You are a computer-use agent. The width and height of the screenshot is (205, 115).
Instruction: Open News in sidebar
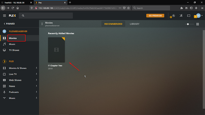click(12, 86)
